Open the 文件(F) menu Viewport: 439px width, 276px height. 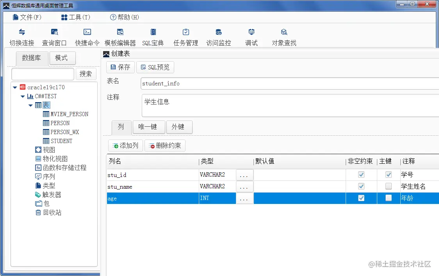pos(27,17)
